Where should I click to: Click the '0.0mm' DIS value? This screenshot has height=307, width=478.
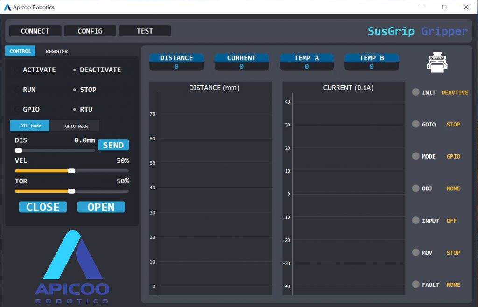tap(84, 140)
